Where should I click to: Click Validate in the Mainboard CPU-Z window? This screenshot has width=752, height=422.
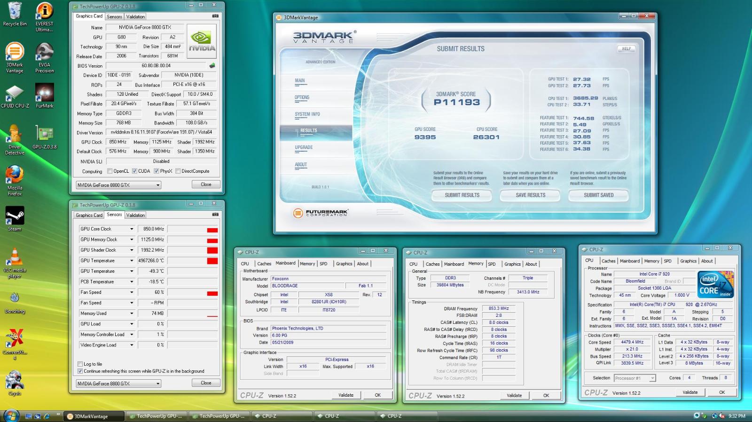346,395
